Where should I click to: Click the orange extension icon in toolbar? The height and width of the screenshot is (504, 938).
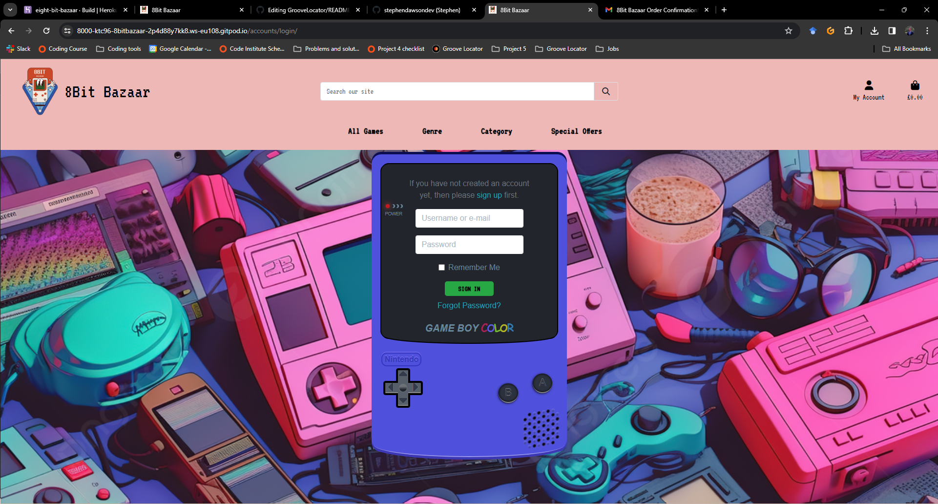point(831,31)
